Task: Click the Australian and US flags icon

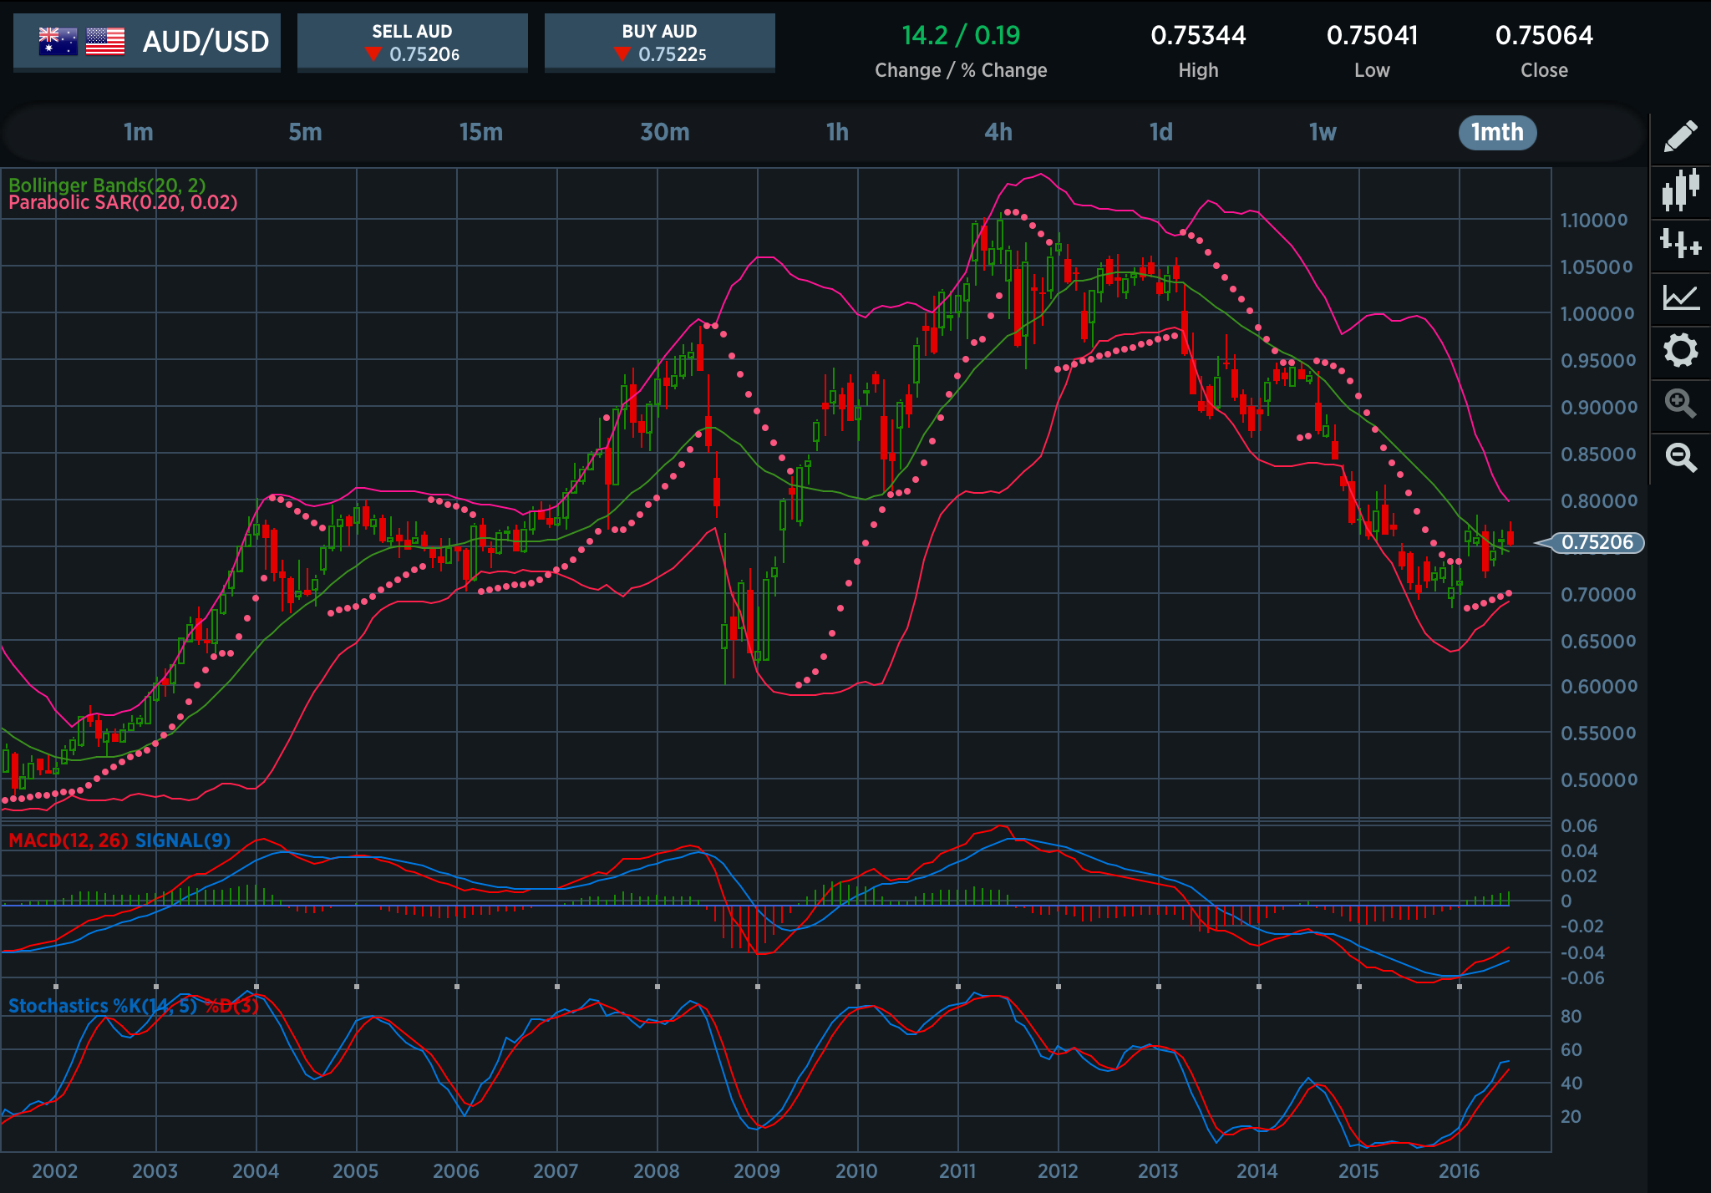Action: coord(82,41)
